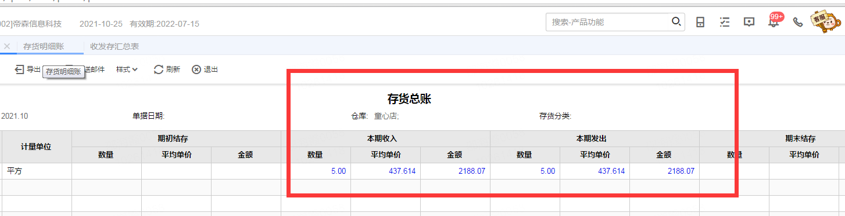Click the phone contact icon
This screenshot has height=216, width=845.
798,22
